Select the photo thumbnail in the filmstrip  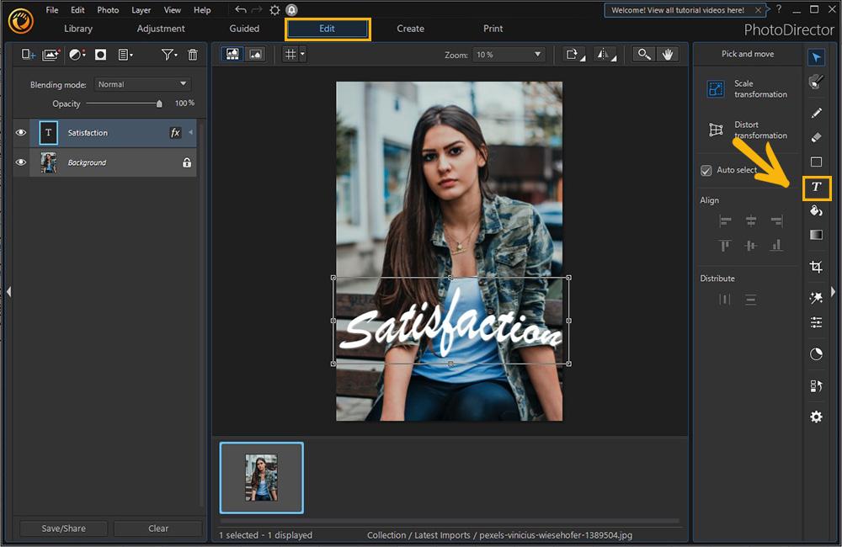coord(261,477)
